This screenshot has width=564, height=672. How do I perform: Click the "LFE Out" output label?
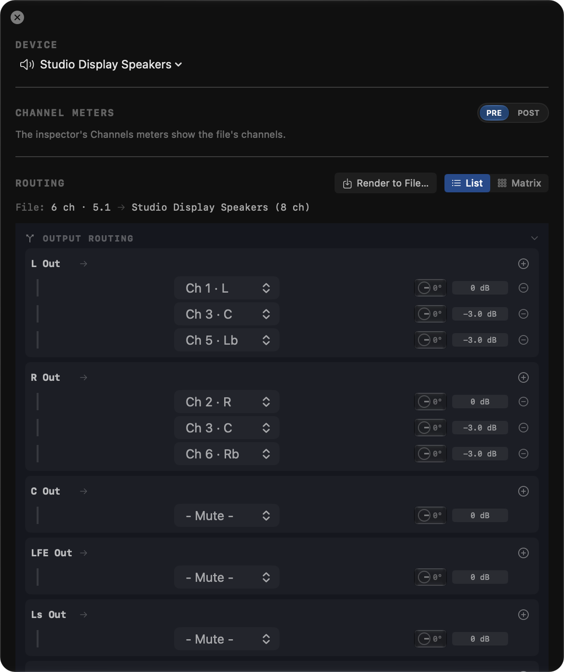[52, 553]
